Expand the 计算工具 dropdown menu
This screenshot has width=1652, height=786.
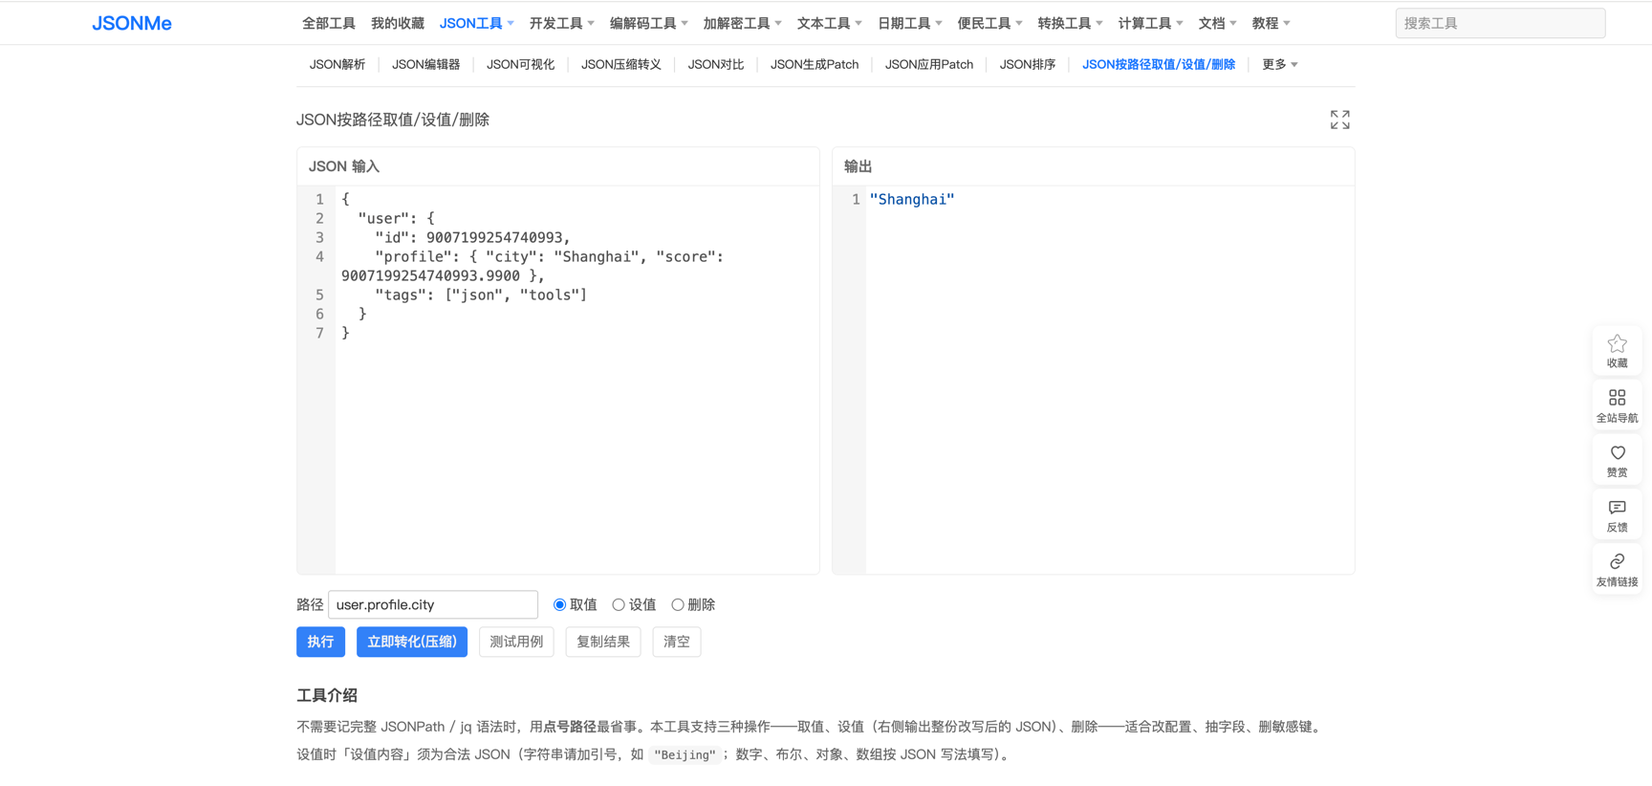1150,23
